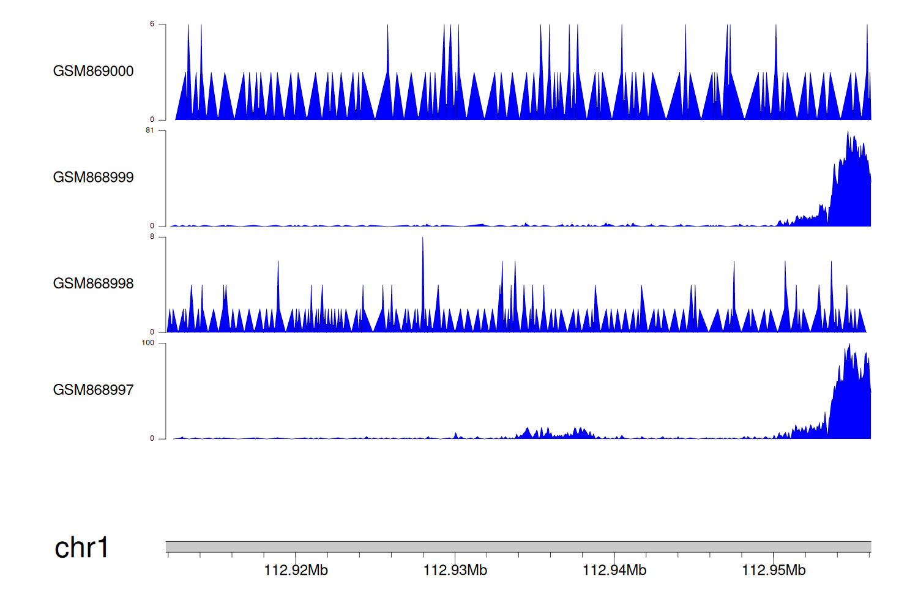Click the large right-side peak in GSM868997

pos(851,398)
